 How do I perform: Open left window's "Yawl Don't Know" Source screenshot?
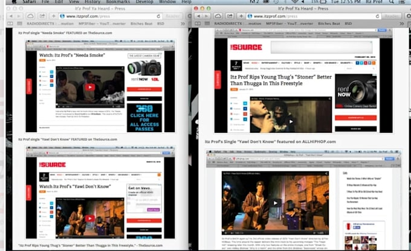100,192
